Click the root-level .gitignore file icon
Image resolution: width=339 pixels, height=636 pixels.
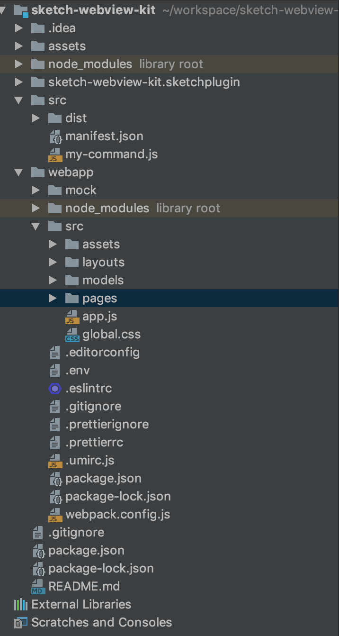click(x=38, y=532)
